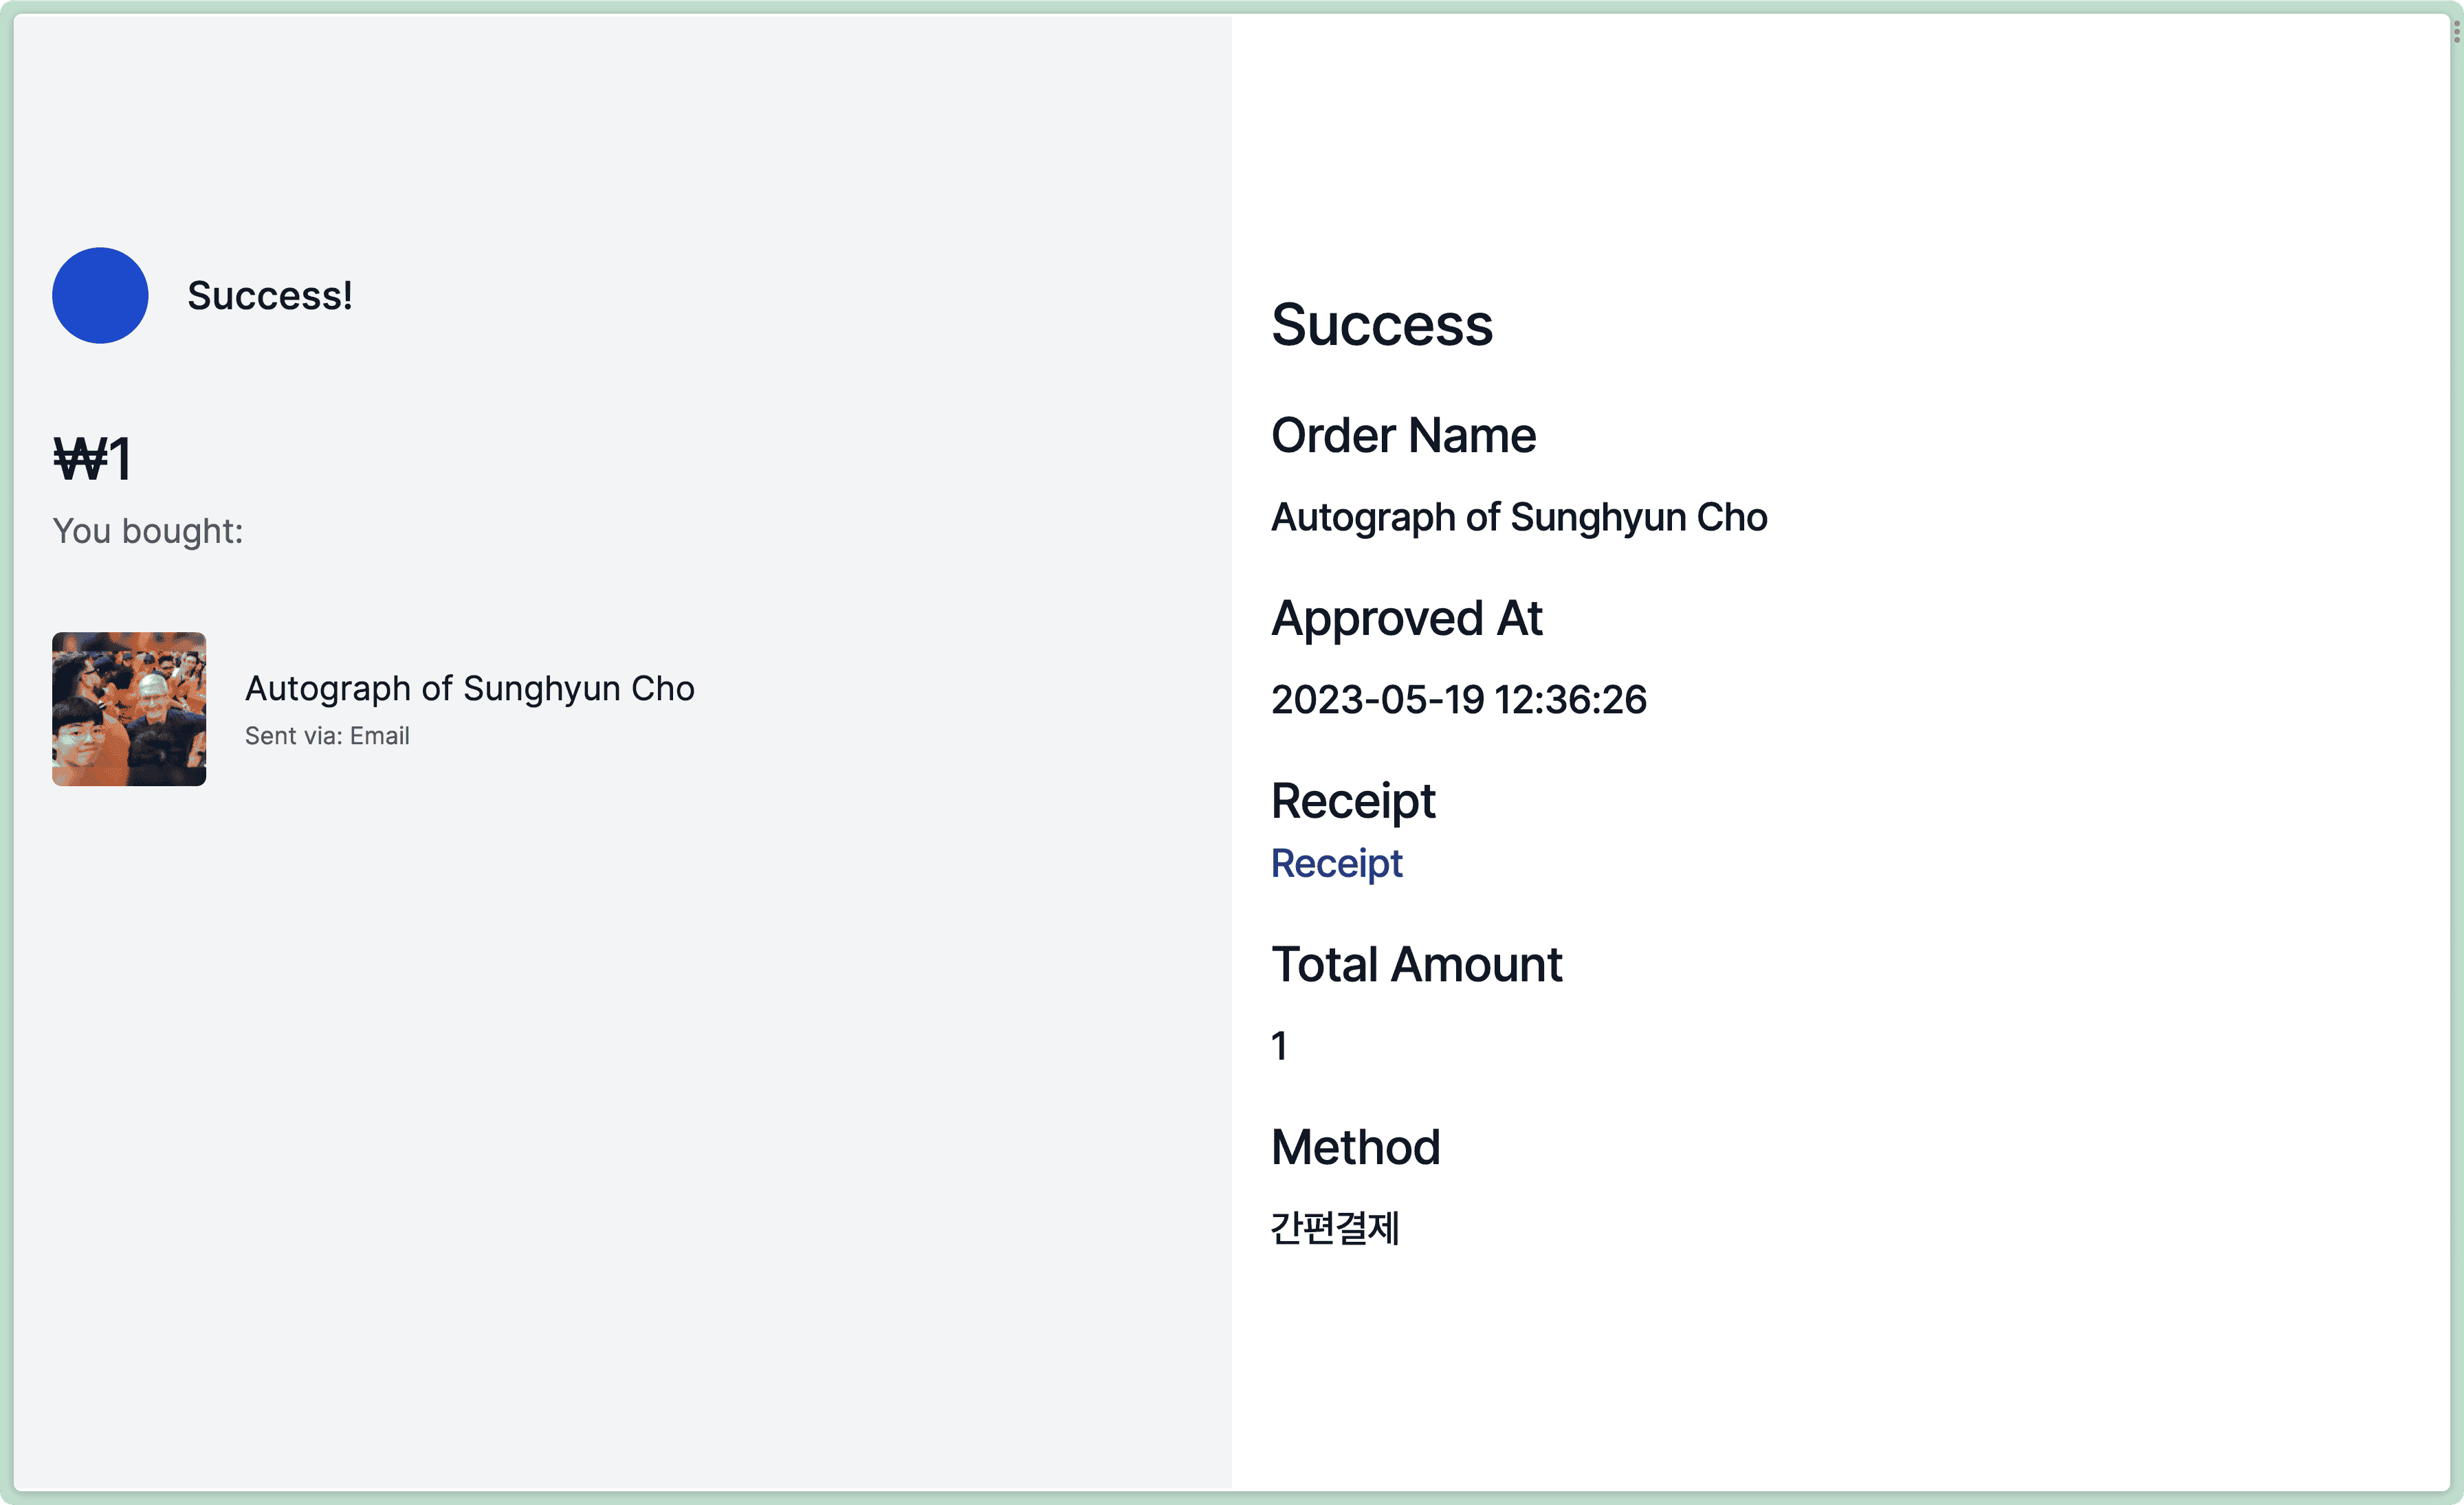Click the product title beside the thumbnail
The width and height of the screenshot is (2464, 1505).
pyautogui.click(x=469, y=689)
